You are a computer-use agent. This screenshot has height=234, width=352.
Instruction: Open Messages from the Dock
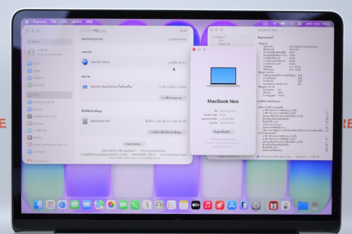74,205
